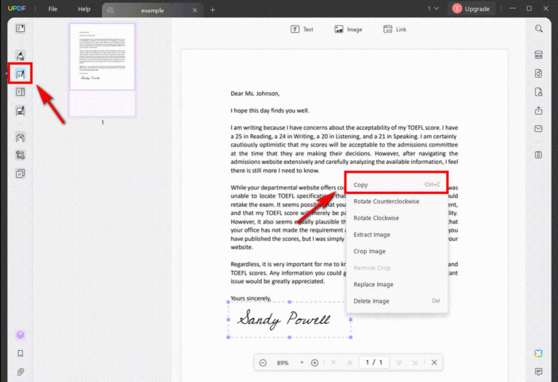This screenshot has width=558, height=382.
Task: Select the Image editing tool
Action: click(348, 30)
